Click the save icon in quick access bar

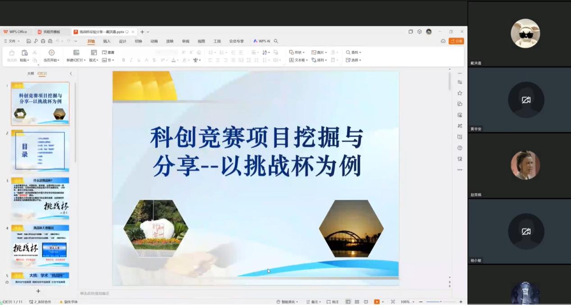click(29, 41)
